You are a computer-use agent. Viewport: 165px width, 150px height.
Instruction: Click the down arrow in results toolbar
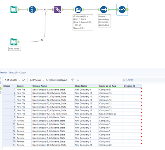tap(78, 80)
